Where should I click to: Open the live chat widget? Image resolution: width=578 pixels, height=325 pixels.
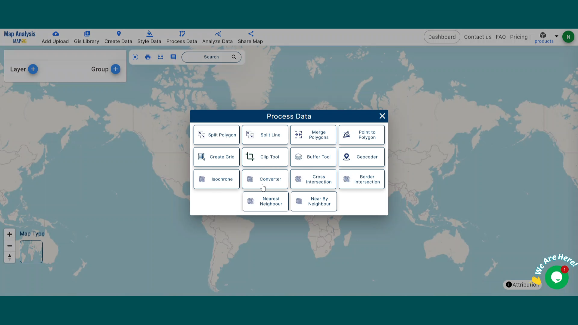(x=557, y=277)
